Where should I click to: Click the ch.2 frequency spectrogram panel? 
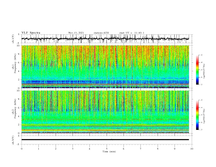tap(105, 112)
